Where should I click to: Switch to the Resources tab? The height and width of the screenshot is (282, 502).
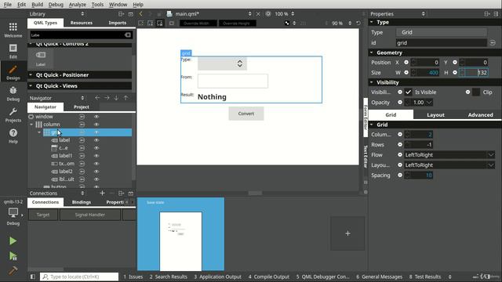pyautogui.click(x=82, y=23)
